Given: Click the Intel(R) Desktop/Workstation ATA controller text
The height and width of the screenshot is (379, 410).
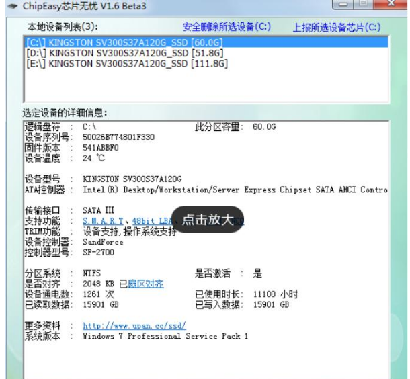Looking at the screenshot, I should tap(235, 189).
